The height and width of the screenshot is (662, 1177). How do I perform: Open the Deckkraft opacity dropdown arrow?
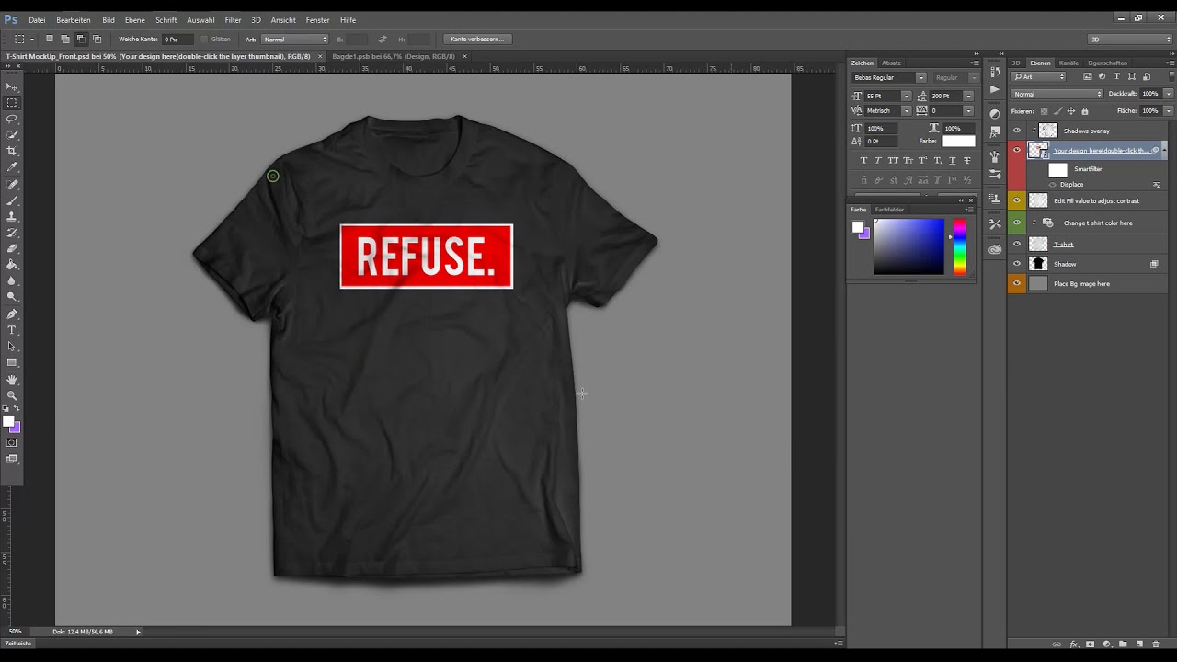(1169, 94)
